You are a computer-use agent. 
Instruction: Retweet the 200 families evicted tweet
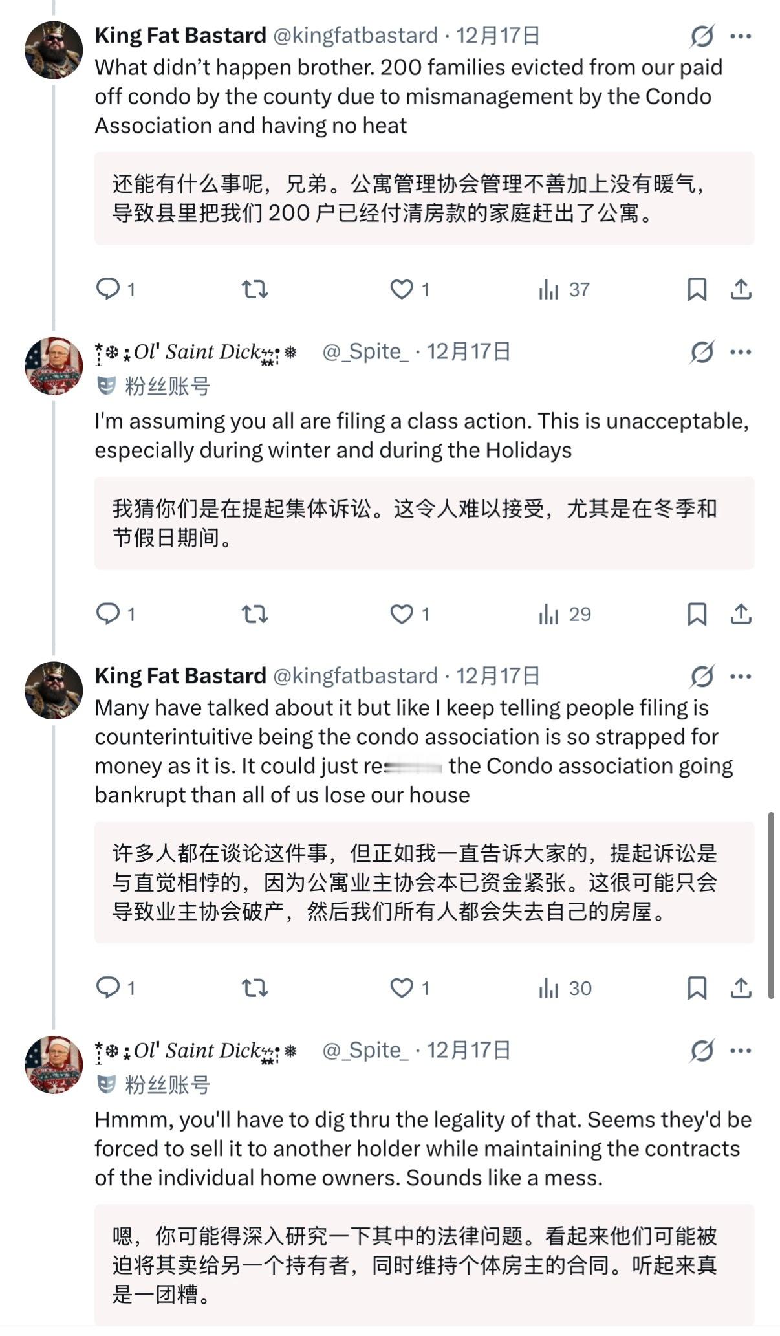click(x=255, y=289)
